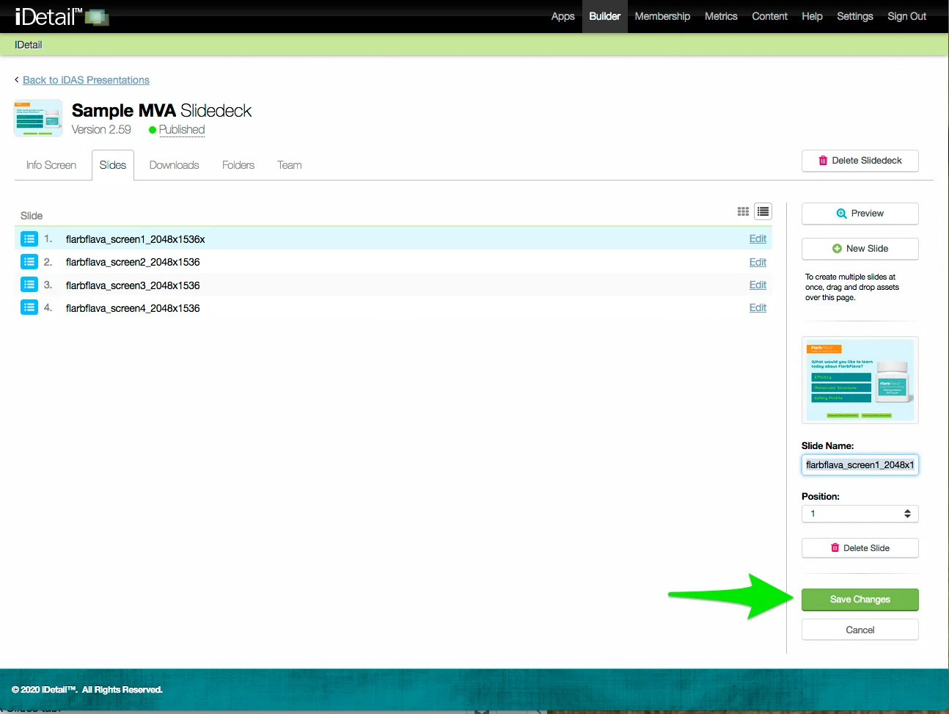949x714 pixels.
Task: Click the selected slide preview thumbnail
Action: [x=860, y=380]
